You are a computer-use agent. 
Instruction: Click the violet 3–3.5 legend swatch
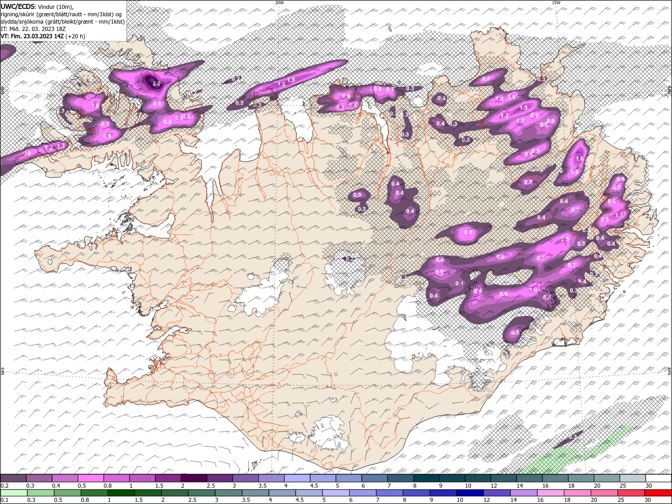point(245,478)
